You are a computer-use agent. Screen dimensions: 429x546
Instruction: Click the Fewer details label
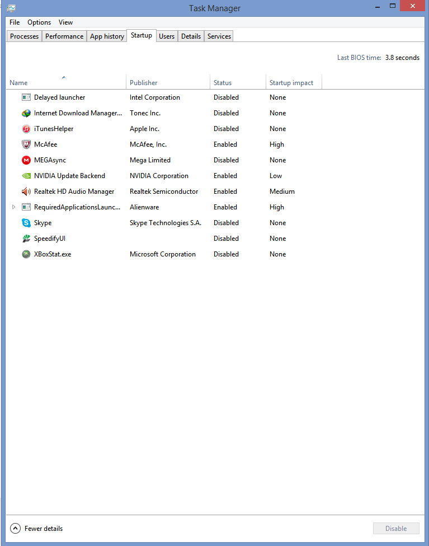(44, 529)
